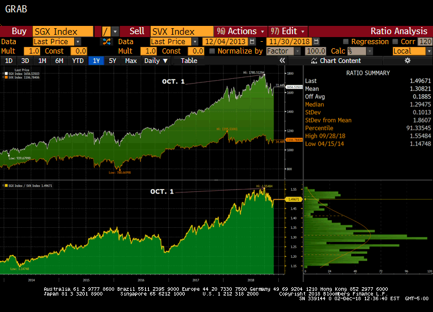Open chart settings gear icon
The height and width of the screenshot is (312, 433).
408,61
